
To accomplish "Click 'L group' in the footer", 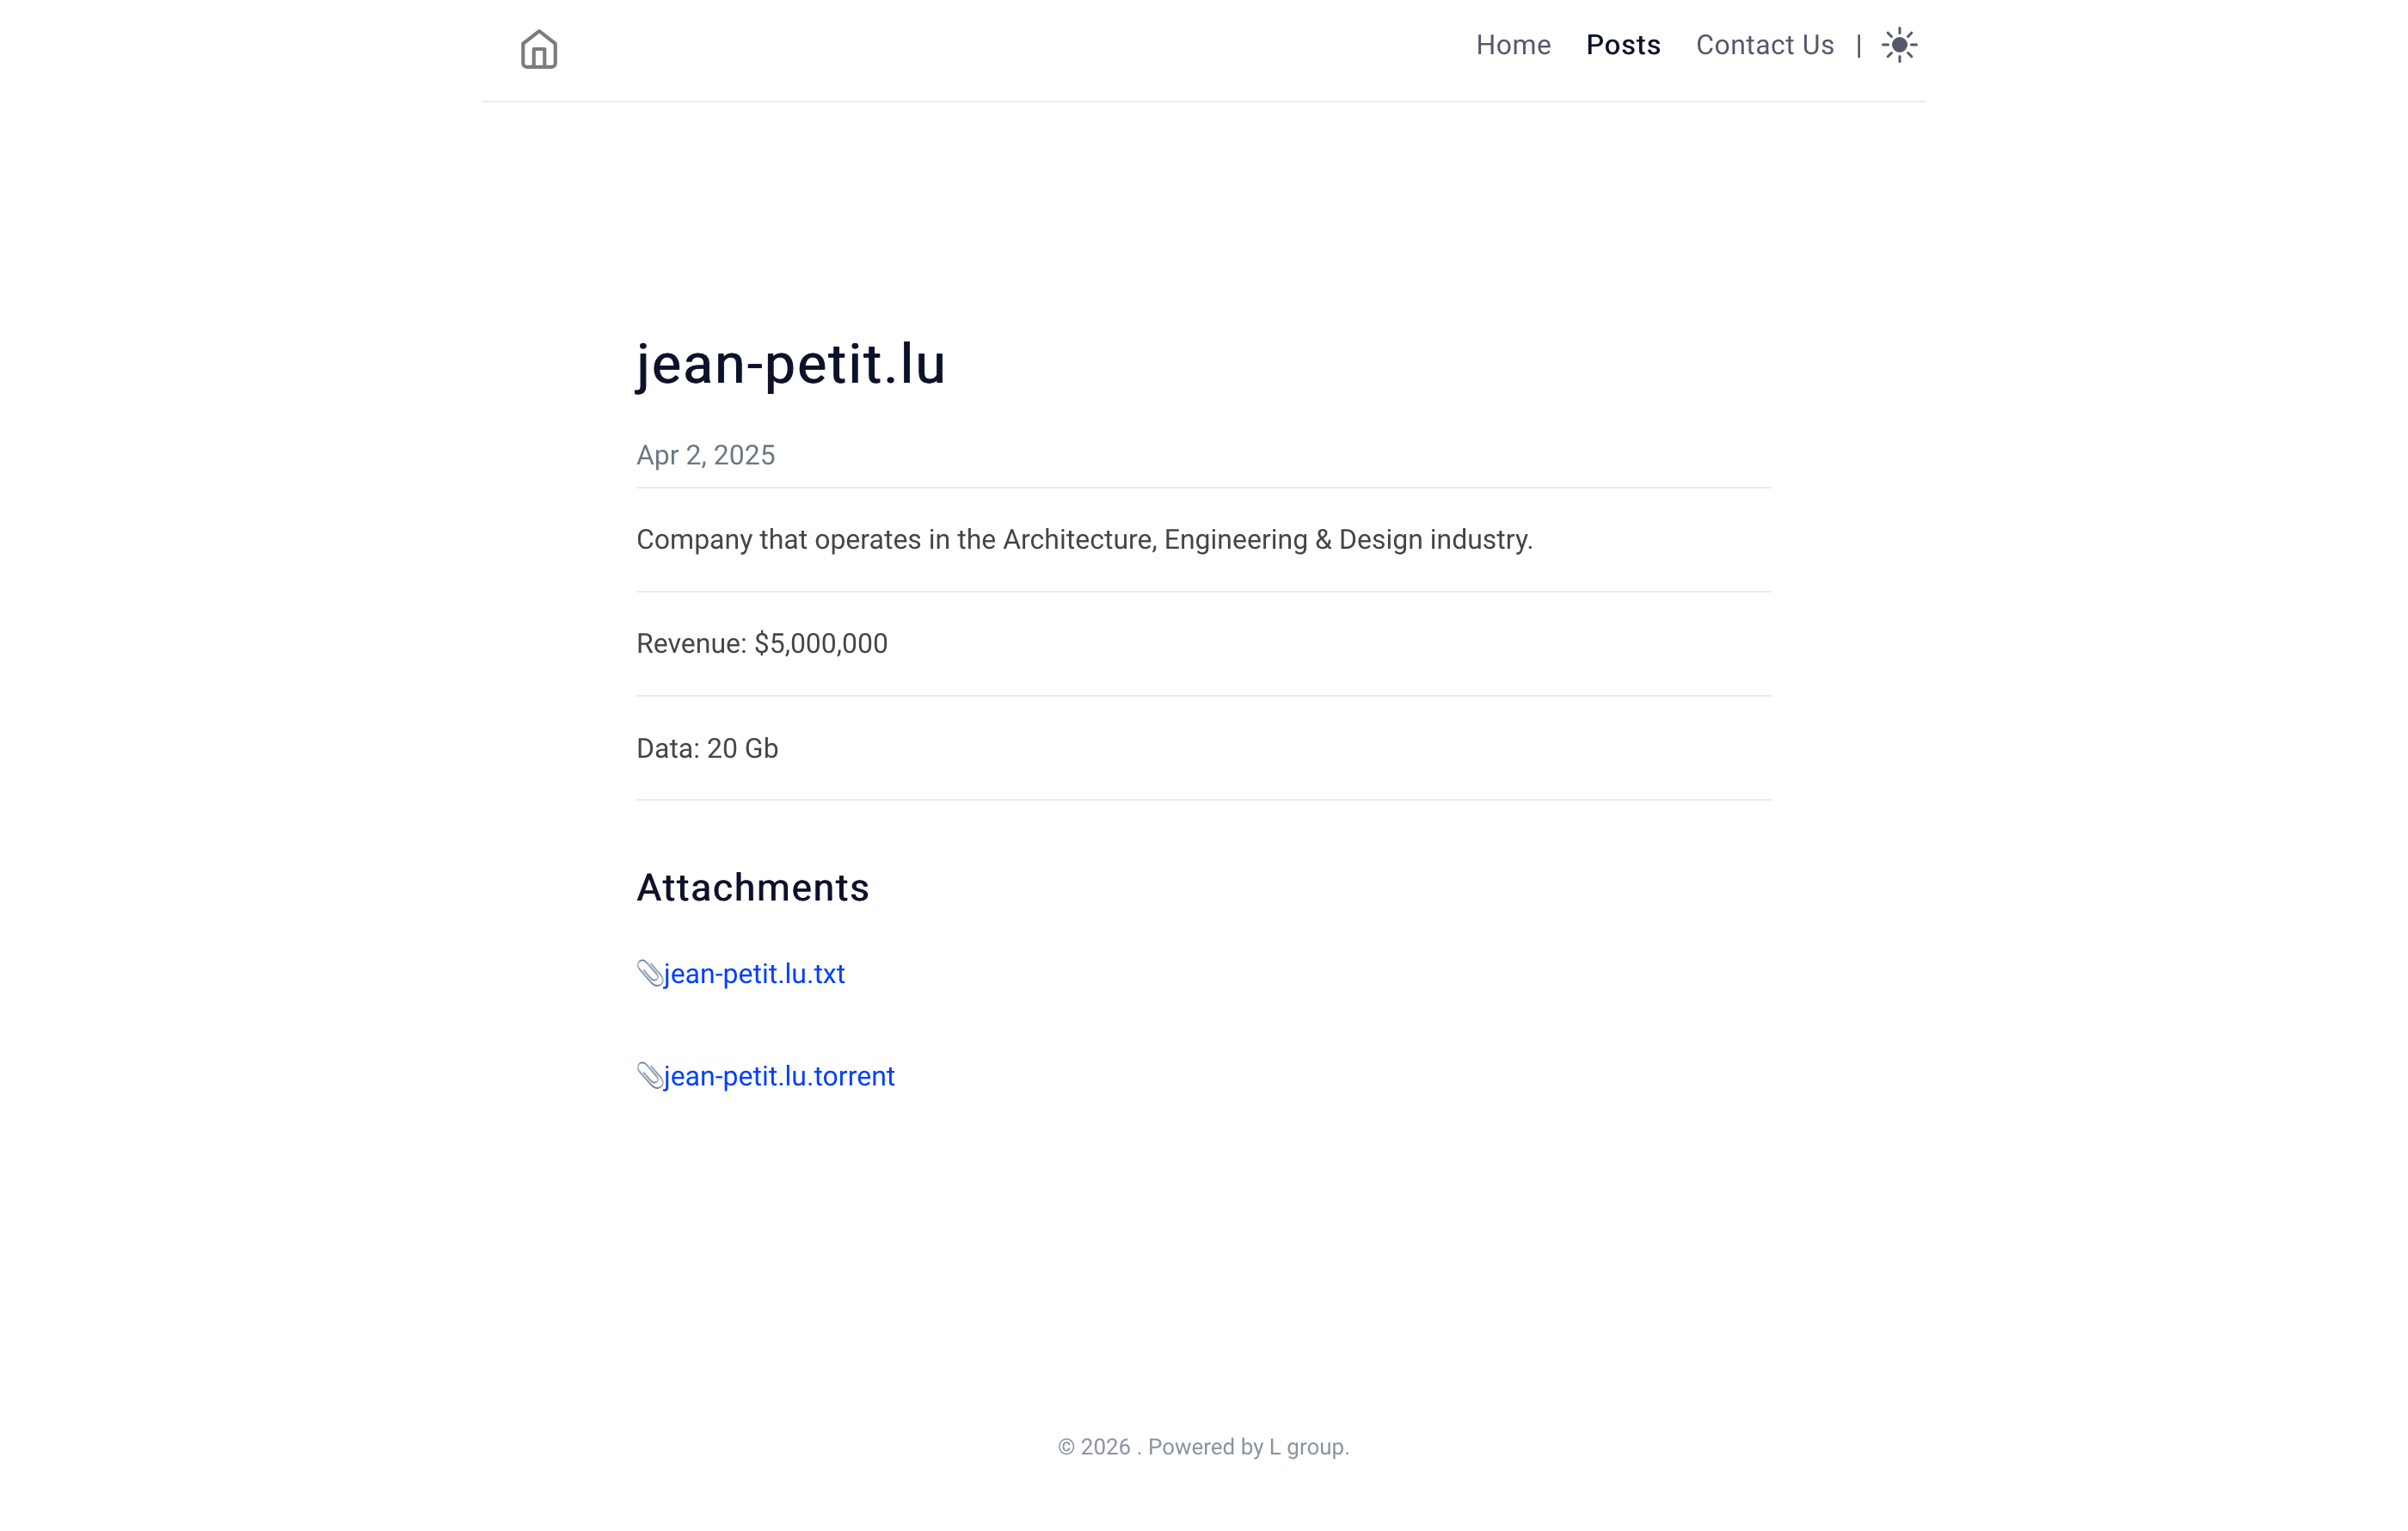I will coord(1306,1447).
